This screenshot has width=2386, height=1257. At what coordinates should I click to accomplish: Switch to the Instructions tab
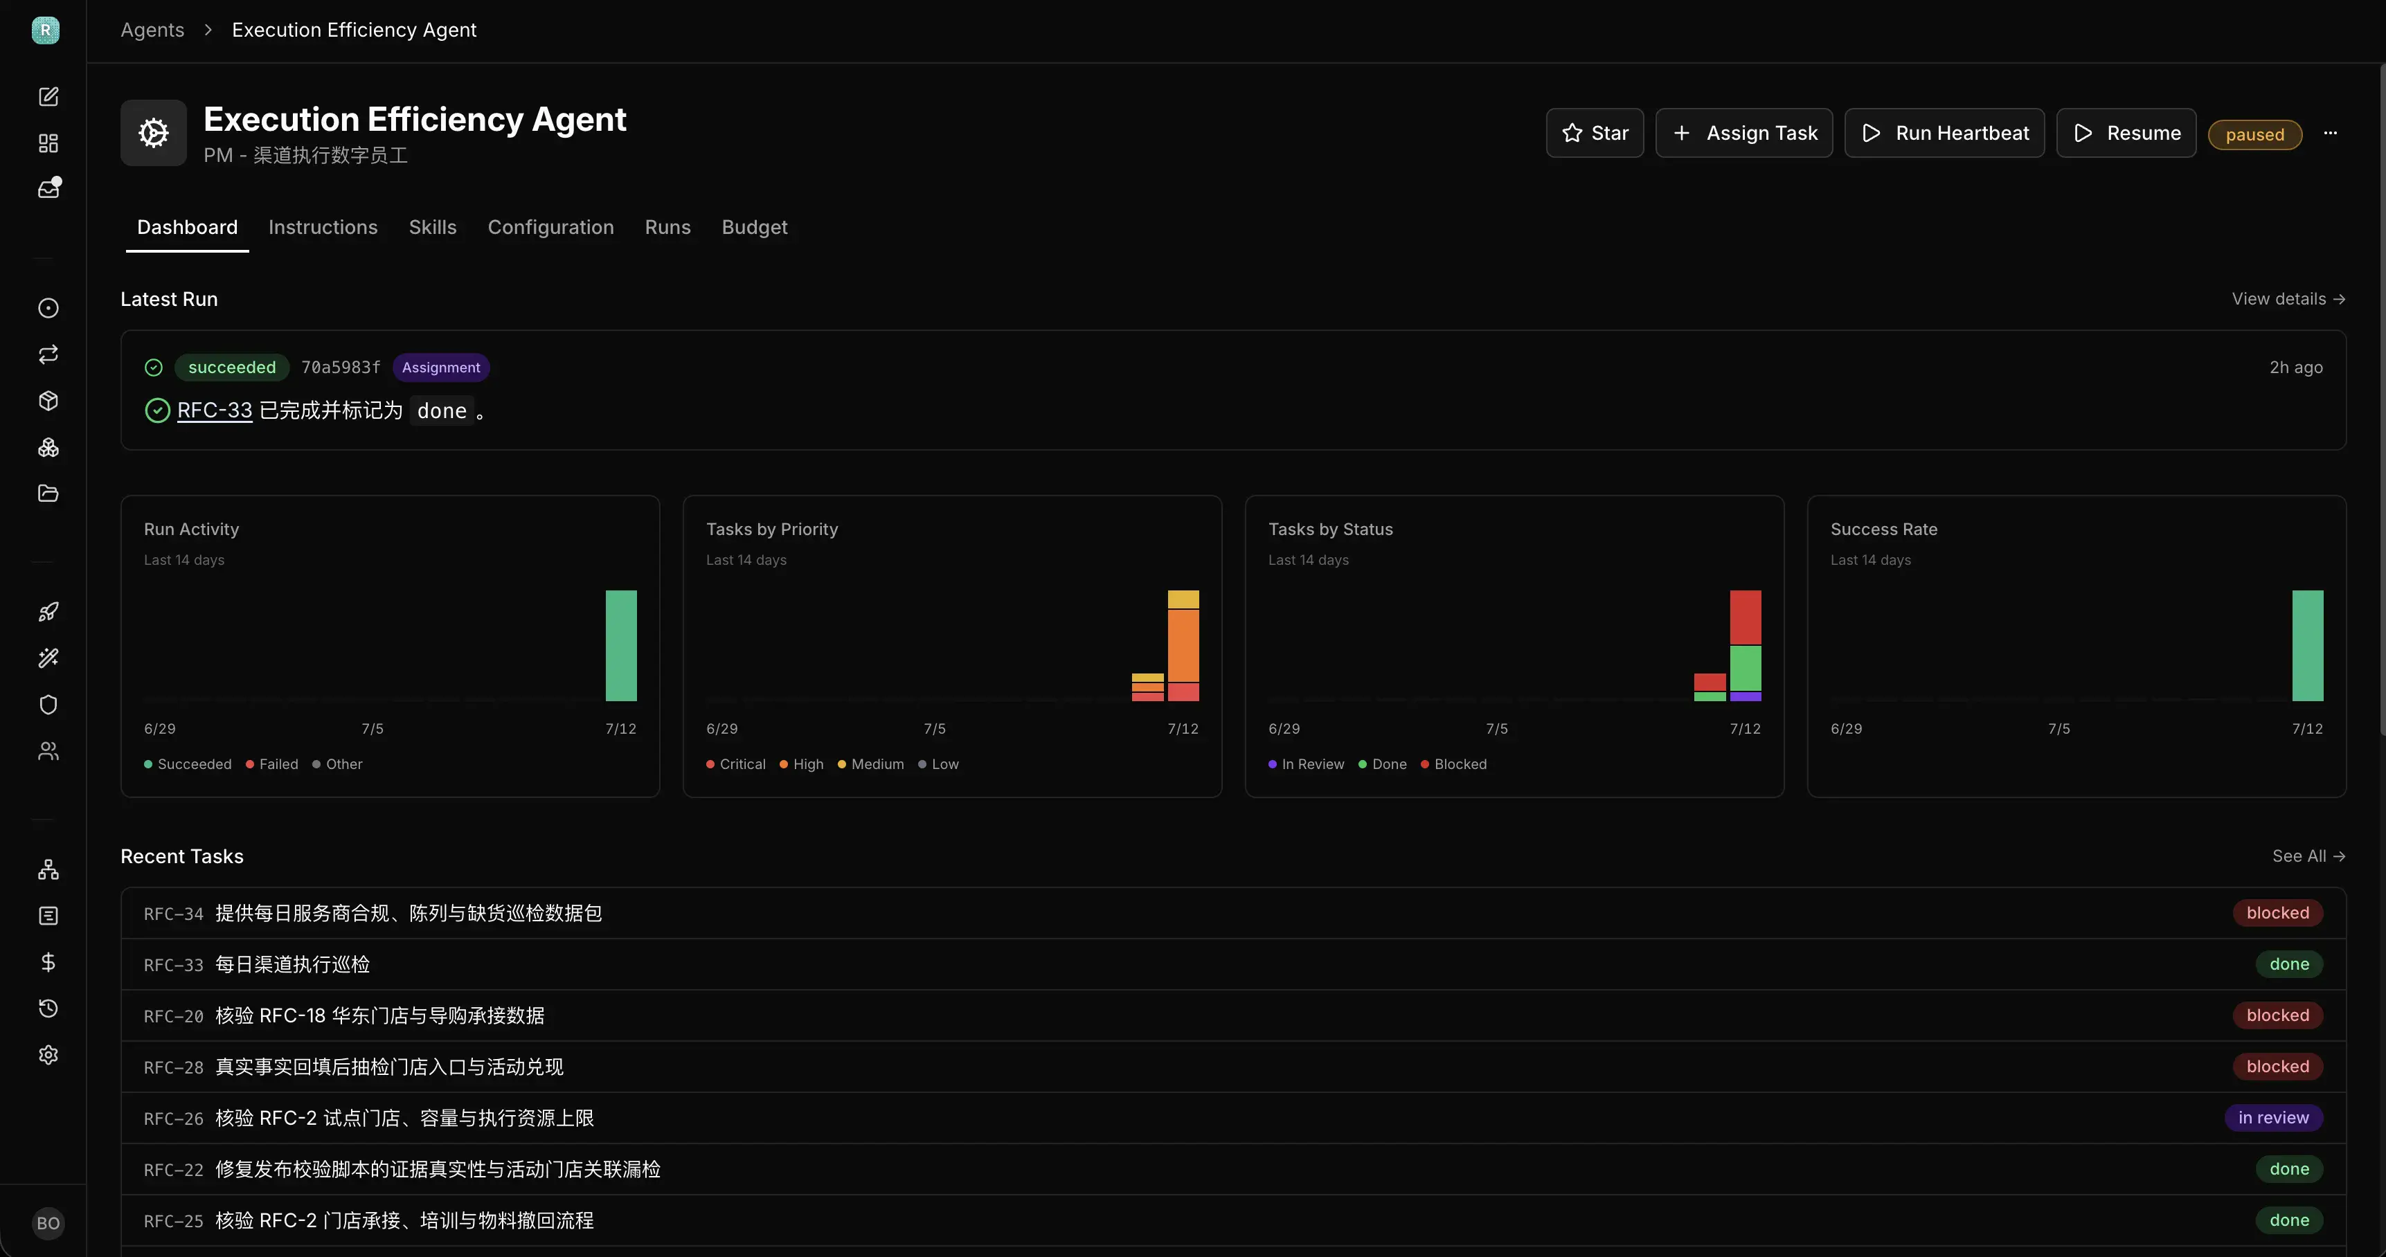click(x=323, y=227)
